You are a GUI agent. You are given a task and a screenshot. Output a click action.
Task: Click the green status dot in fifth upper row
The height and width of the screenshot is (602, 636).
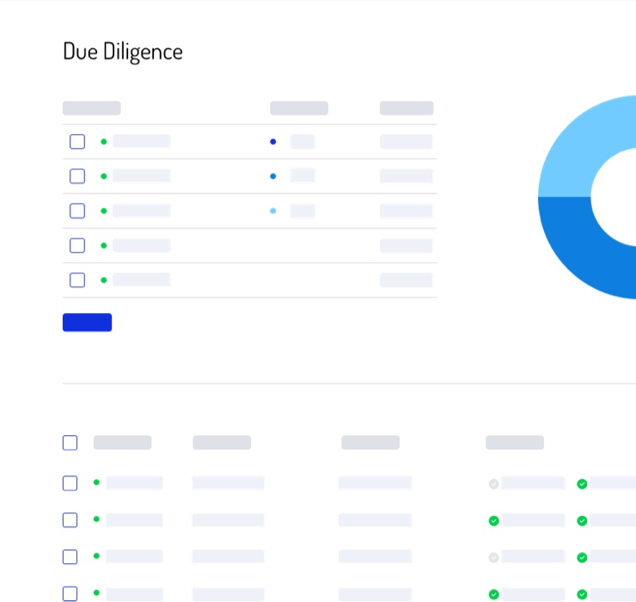tap(104, 280)
